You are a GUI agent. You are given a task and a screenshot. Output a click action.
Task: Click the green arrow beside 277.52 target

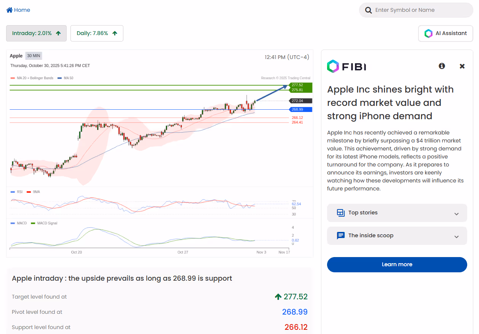click(x=278, y=297)
